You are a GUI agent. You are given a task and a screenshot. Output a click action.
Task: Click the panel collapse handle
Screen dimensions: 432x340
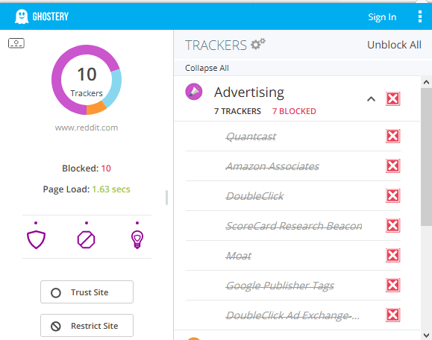(x=166, y=198)
